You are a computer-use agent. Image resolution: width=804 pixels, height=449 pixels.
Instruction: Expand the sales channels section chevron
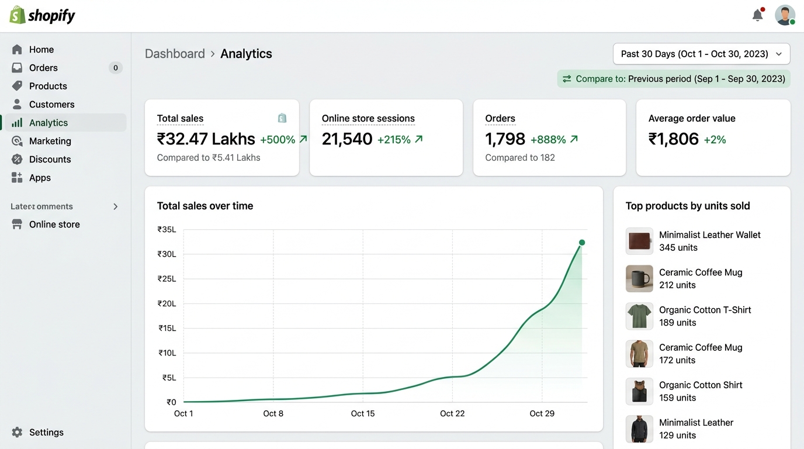coord(116,206)
